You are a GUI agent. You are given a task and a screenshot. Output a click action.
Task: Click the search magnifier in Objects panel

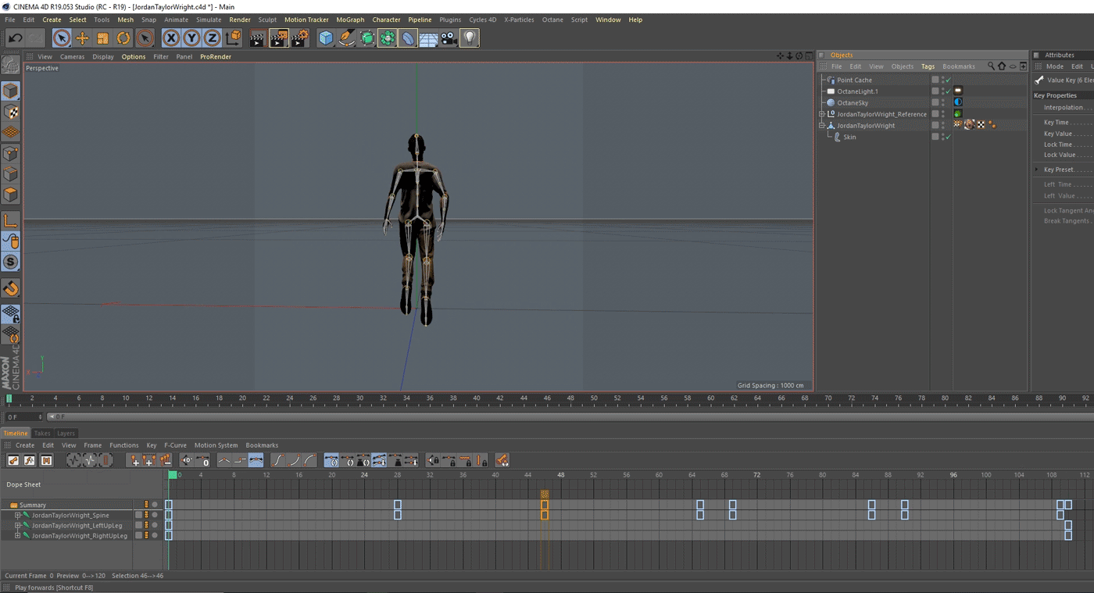tap(991, 66)
